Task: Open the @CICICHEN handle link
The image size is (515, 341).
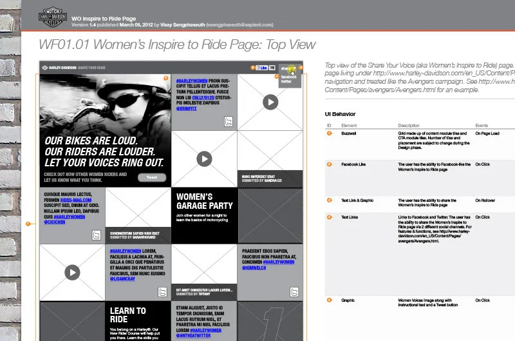Action: click(x=55, y=222)
